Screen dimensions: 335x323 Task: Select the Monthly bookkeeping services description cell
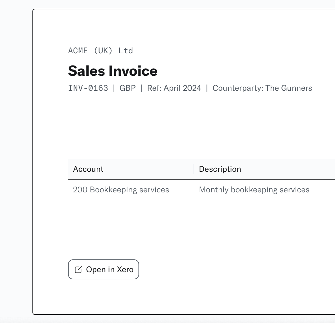point(254,190)
